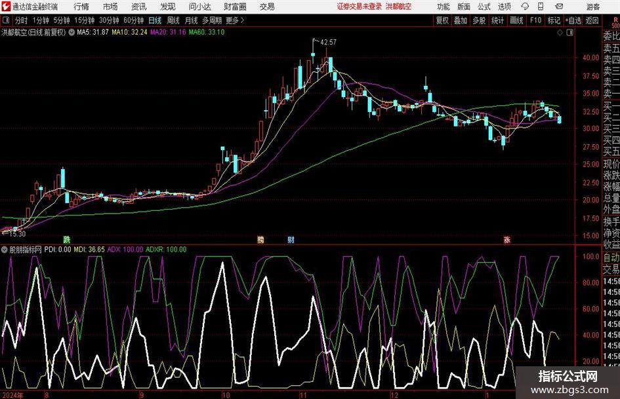620x399 pixels.
Task: Open the mail envelope icon
Action: click(x=559, y=7)
